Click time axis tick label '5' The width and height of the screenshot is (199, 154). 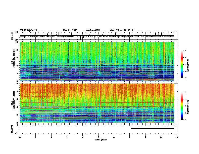pyautogui.click(x=98, y=137)
